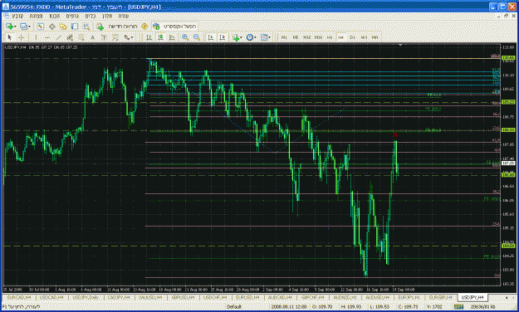Show the Navigator panel
Image resolution: width=519 pixels, height=312 pixels.
point(63,27)
